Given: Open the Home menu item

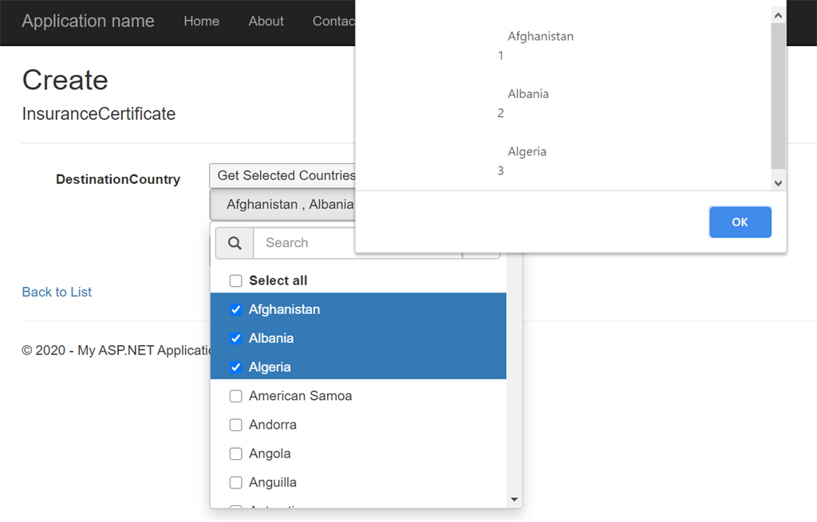Looking at the screenshot, I should (x=201, y=21).
